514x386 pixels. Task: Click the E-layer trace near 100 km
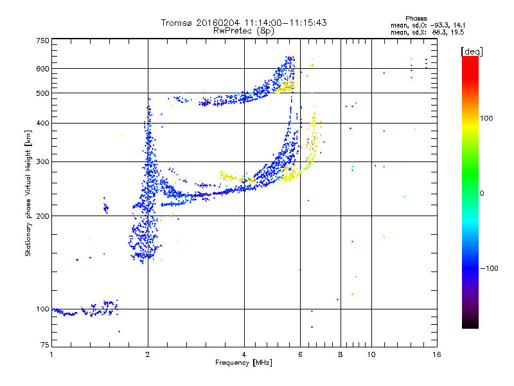click(85, 309)
